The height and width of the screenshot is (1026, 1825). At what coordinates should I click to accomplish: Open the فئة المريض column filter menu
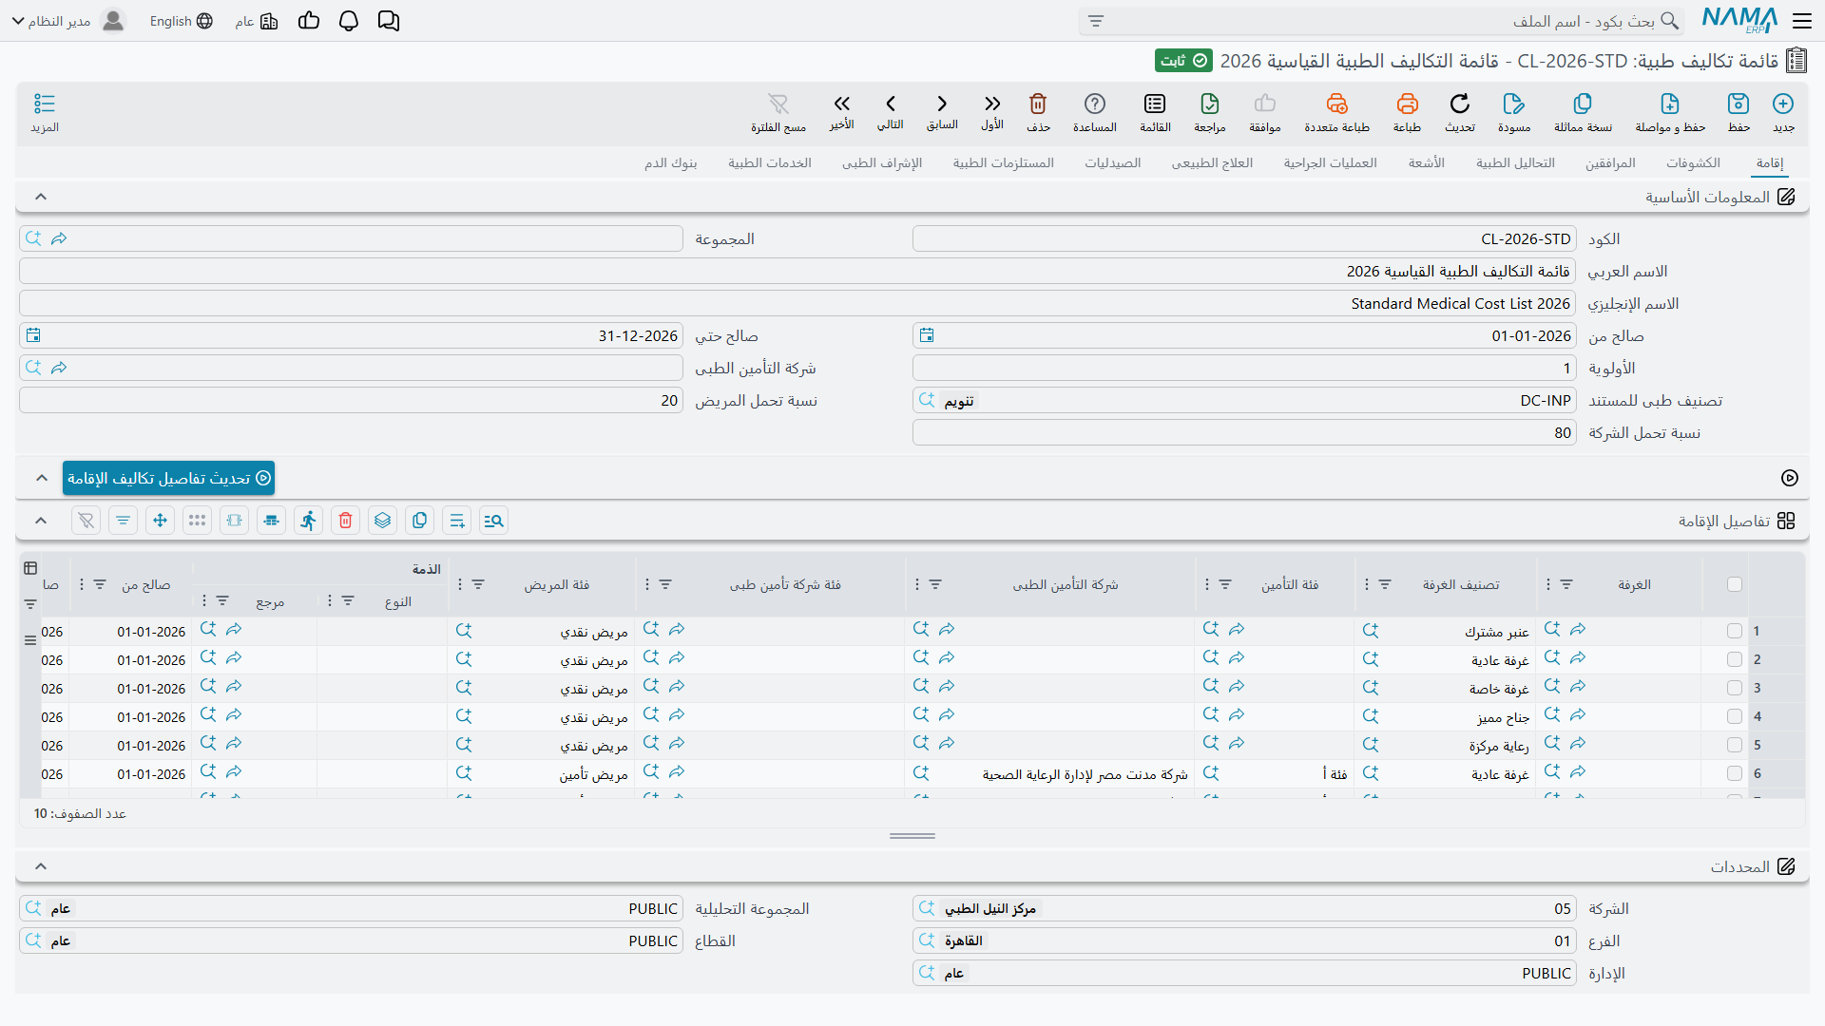pos(478,584)
